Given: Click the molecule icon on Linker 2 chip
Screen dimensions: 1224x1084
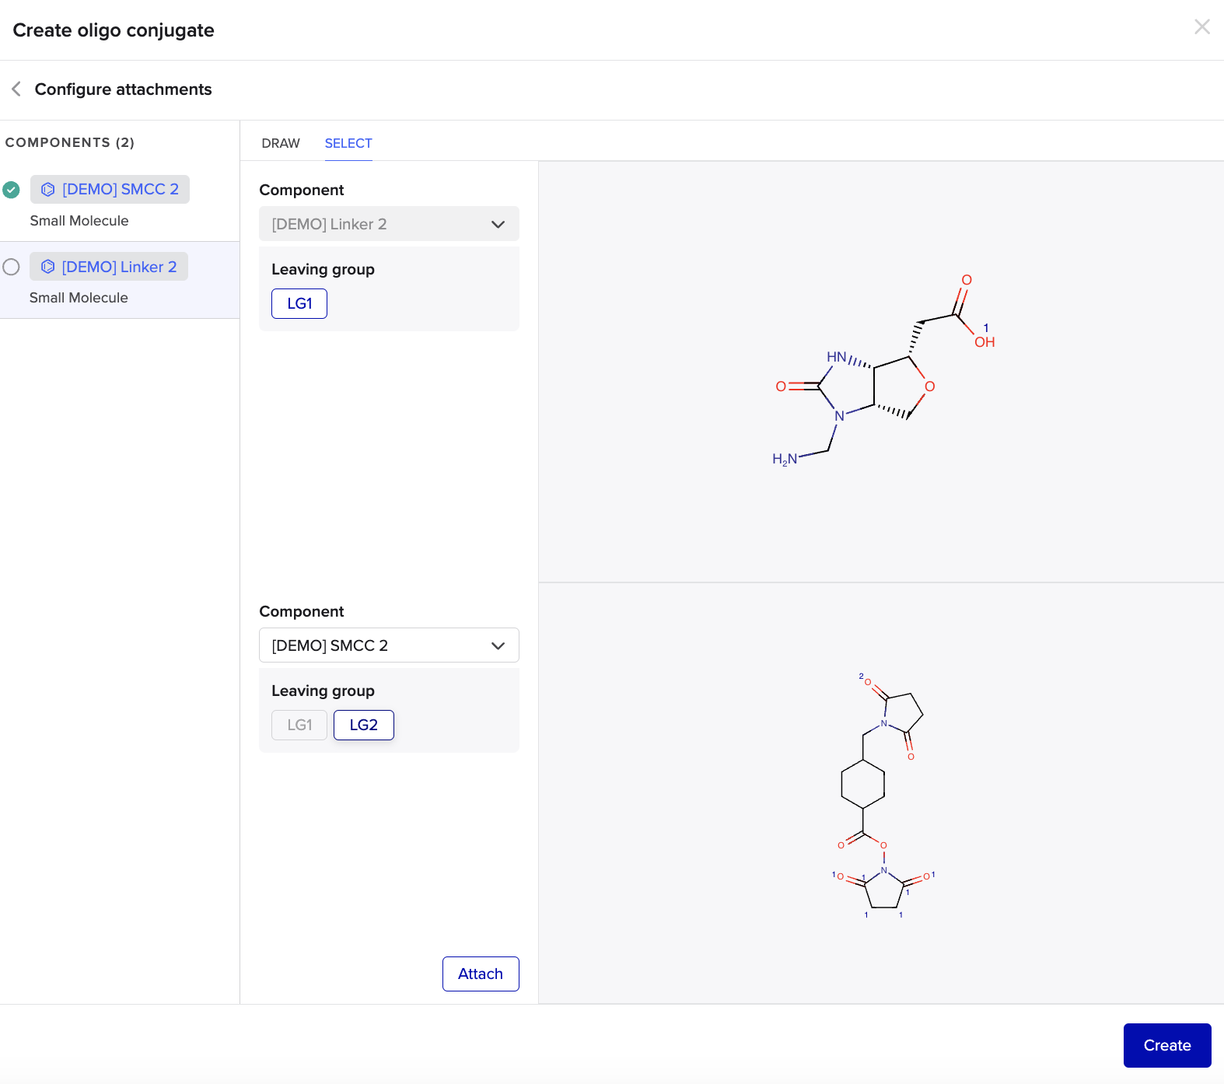Looking at the screenshot, I should (47, 267).
